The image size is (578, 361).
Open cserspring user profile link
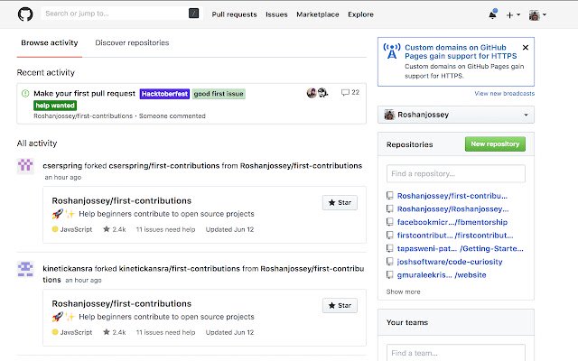62,166
